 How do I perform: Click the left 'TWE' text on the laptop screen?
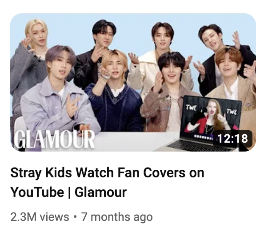[x=191, y=107]
